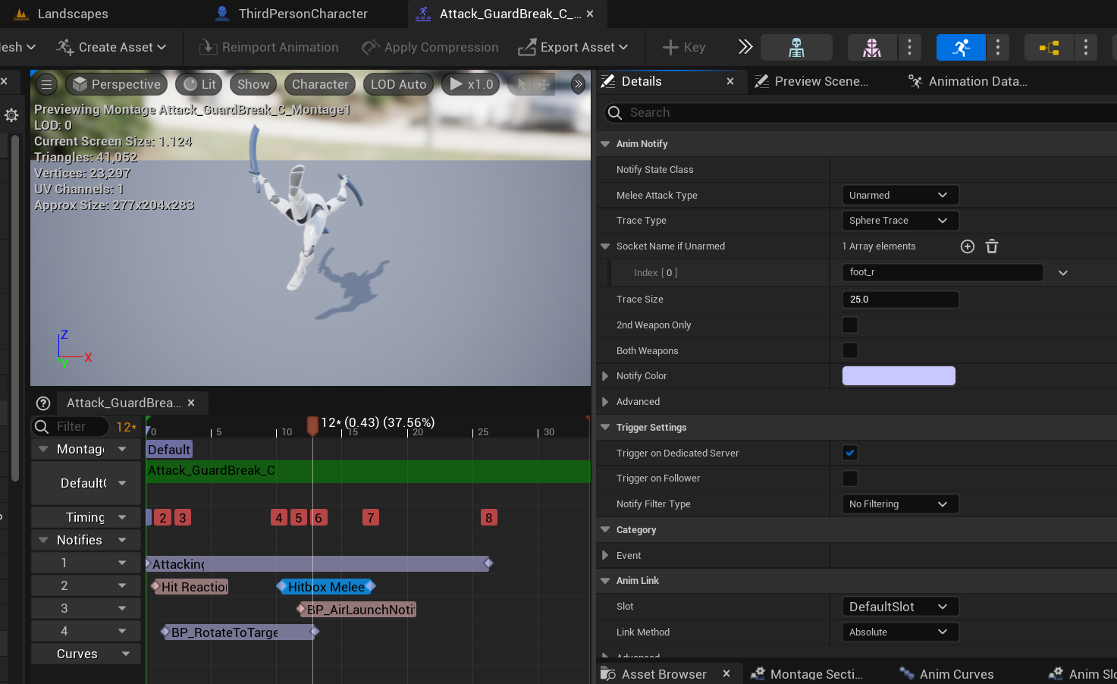Select the blue Animation editor icon

pos(961,47)
